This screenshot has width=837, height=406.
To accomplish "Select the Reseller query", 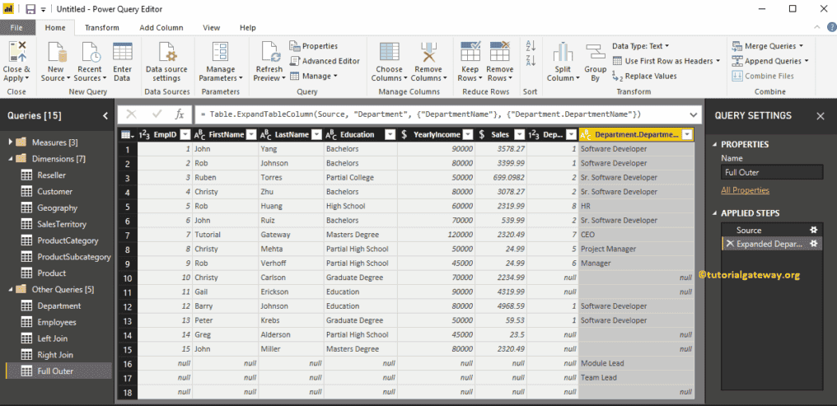I will point(52,175).
